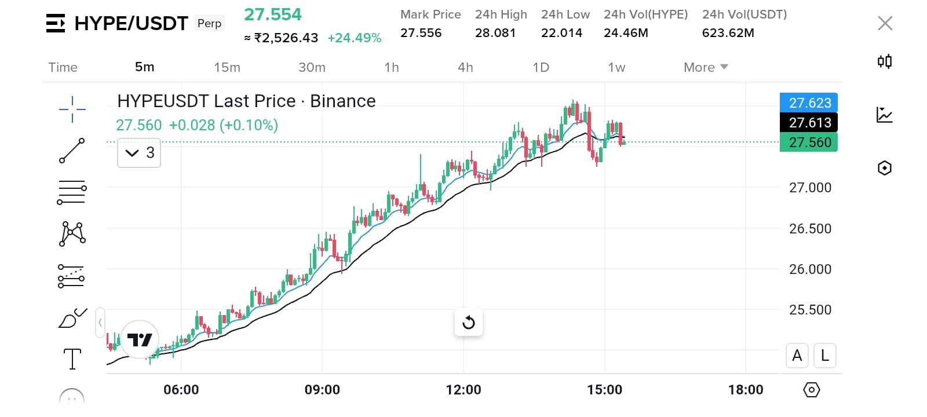The width and height of the screenshot is (927, 417).
Task: Open the Fibonacci retracement tool
Action: (x=72, y=192)
